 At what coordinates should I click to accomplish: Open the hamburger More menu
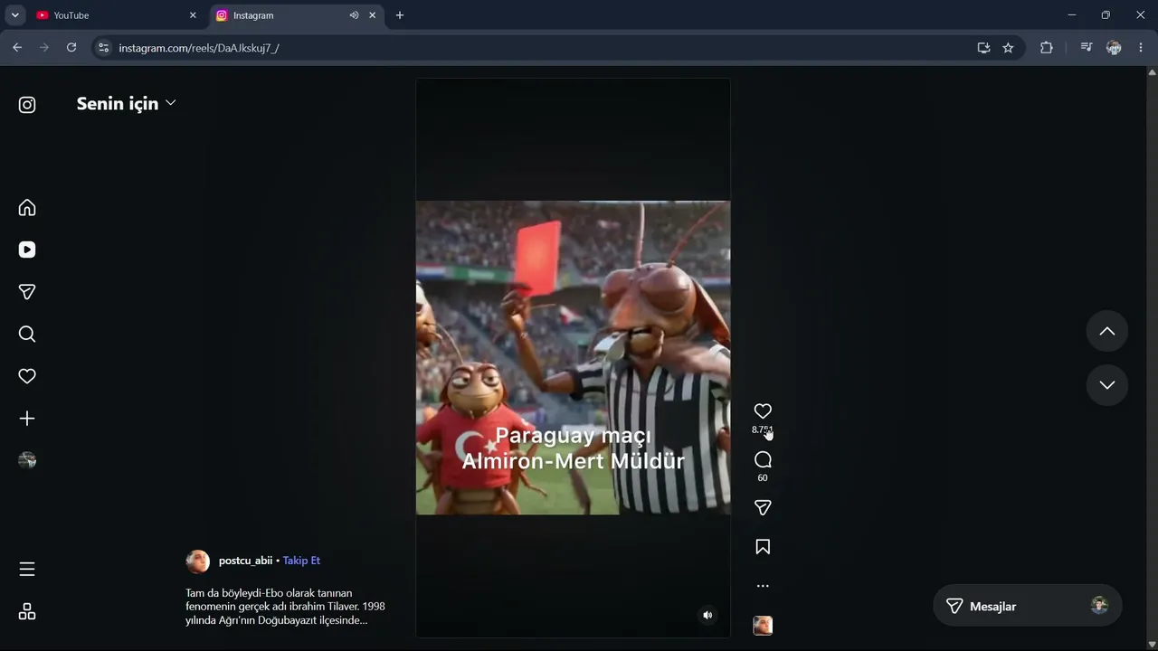[x=27, y=569]
